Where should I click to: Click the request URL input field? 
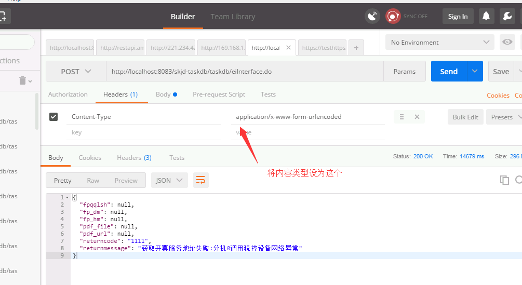(245, 71)
